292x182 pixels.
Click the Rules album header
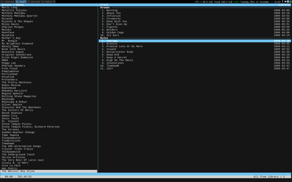click(x=104, y=38)
